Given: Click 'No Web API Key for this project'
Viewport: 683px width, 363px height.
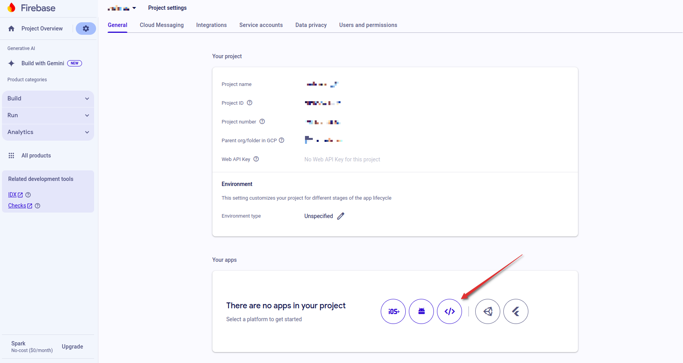Looking at the screenshot, I should click(x=342, y=159).
